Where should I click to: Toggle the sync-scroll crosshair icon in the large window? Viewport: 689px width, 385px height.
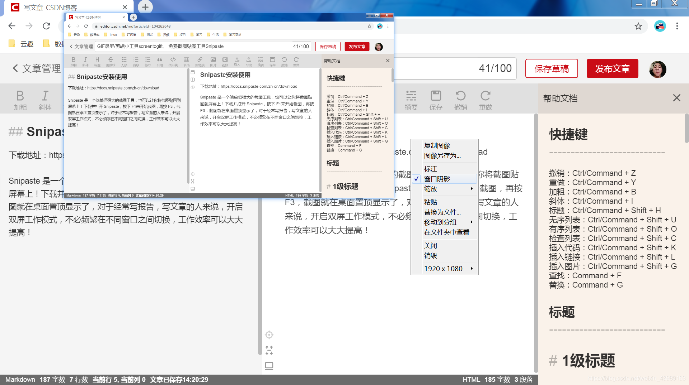(269, 335)
